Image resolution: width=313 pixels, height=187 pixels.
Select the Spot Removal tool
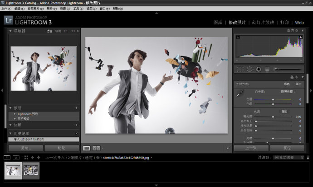(249, 69)
